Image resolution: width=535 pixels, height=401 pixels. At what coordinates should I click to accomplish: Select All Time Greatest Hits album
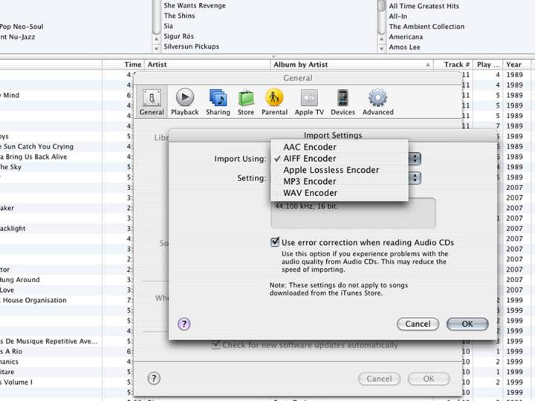click(424, 6)
